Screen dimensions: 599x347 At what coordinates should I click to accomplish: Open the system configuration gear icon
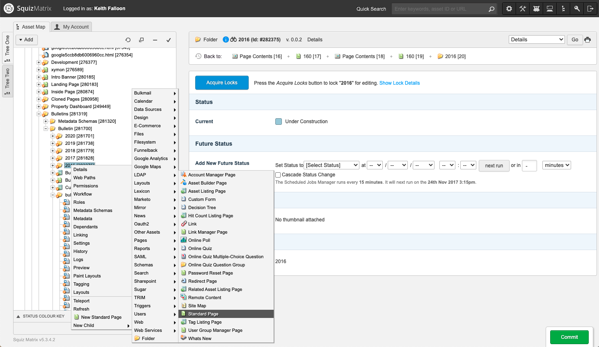point(509,8)
